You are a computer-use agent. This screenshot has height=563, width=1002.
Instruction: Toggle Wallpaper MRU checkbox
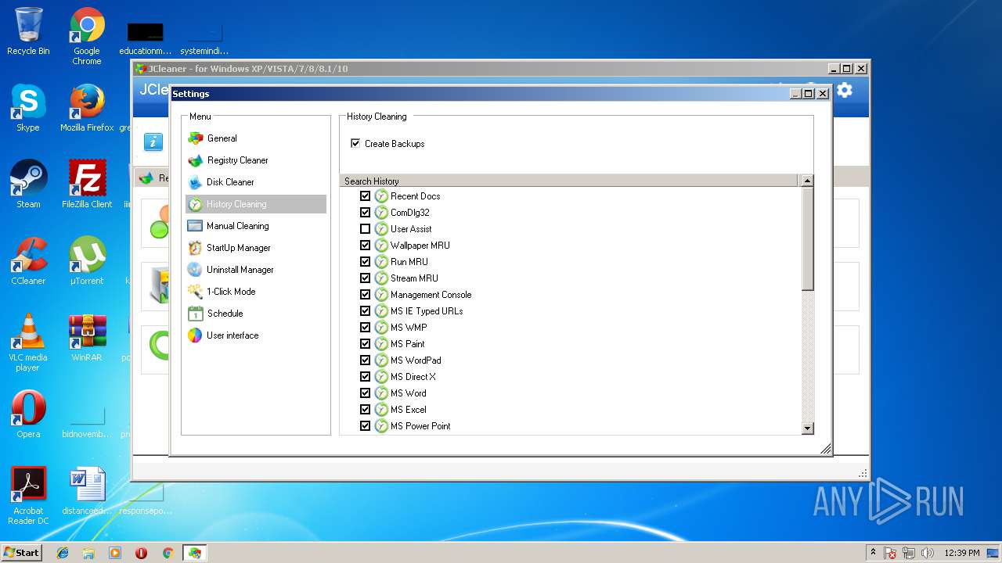click(365, 246)
